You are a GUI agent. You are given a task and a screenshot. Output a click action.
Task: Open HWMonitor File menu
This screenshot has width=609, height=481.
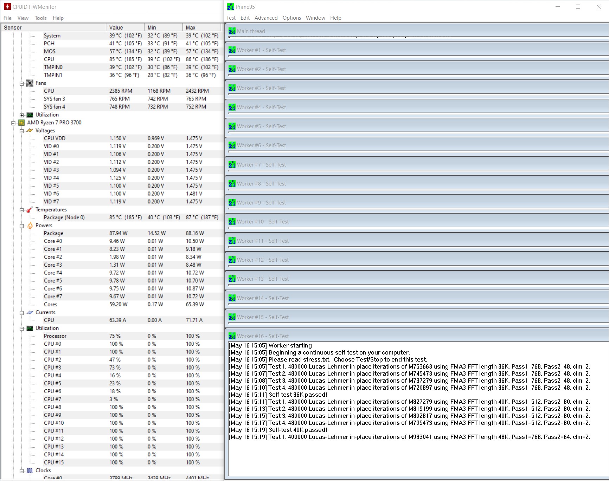[x=7, y=18]
